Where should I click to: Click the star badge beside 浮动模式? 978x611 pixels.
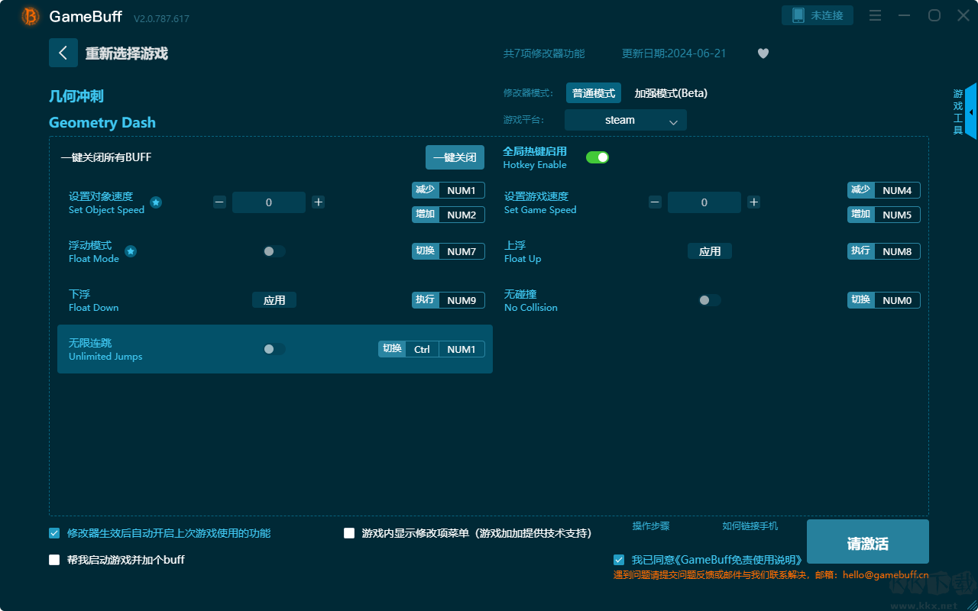click(x=131, y=251)
